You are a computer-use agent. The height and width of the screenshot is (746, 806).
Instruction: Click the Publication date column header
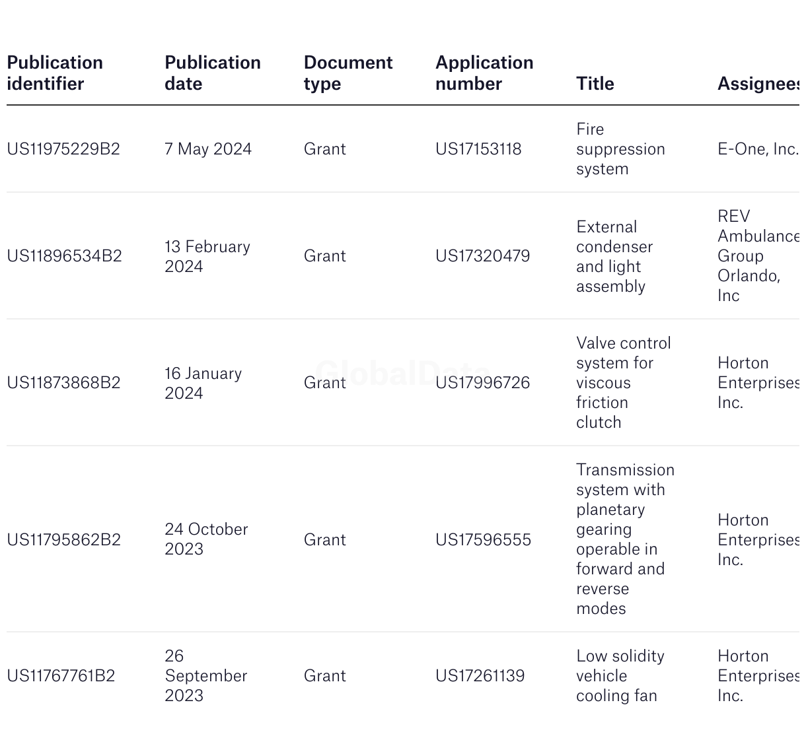click(212, 73)
